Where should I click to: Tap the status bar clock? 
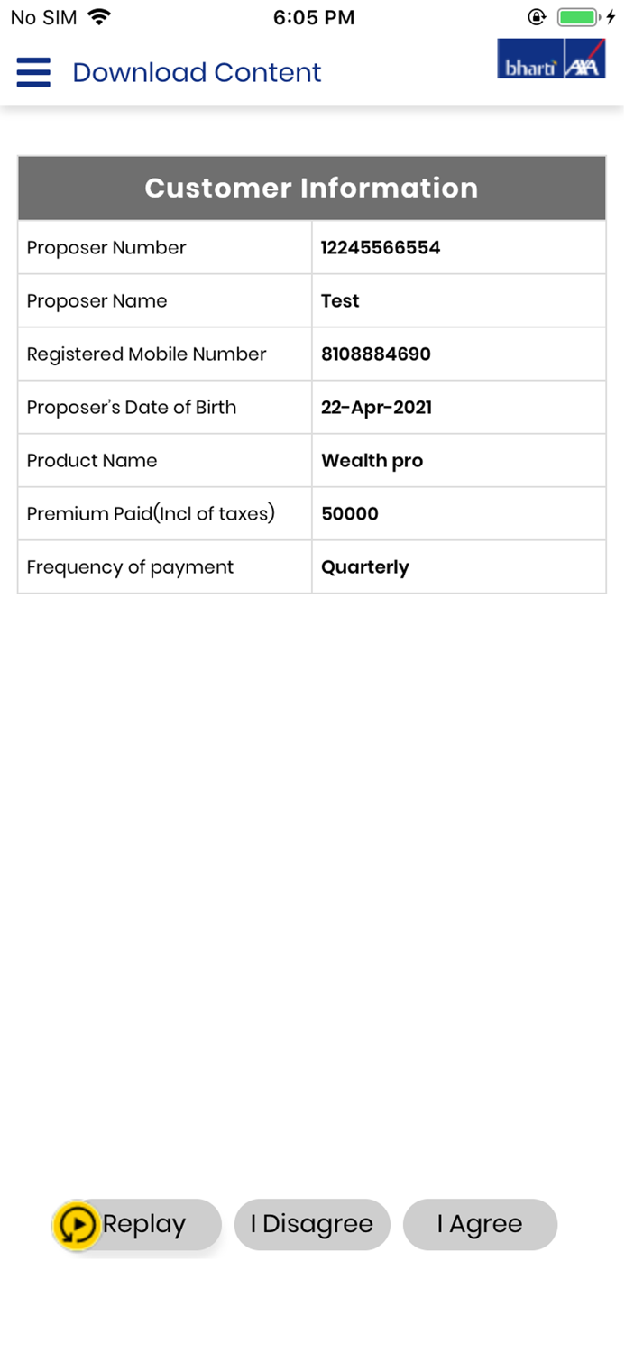pyautogui.click(x=313, y=17)
